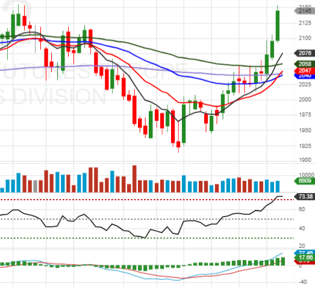Viewport: 315px width, 287px height.
Task: Click the 1900 price axis value
Action: (x=305, y=160)
